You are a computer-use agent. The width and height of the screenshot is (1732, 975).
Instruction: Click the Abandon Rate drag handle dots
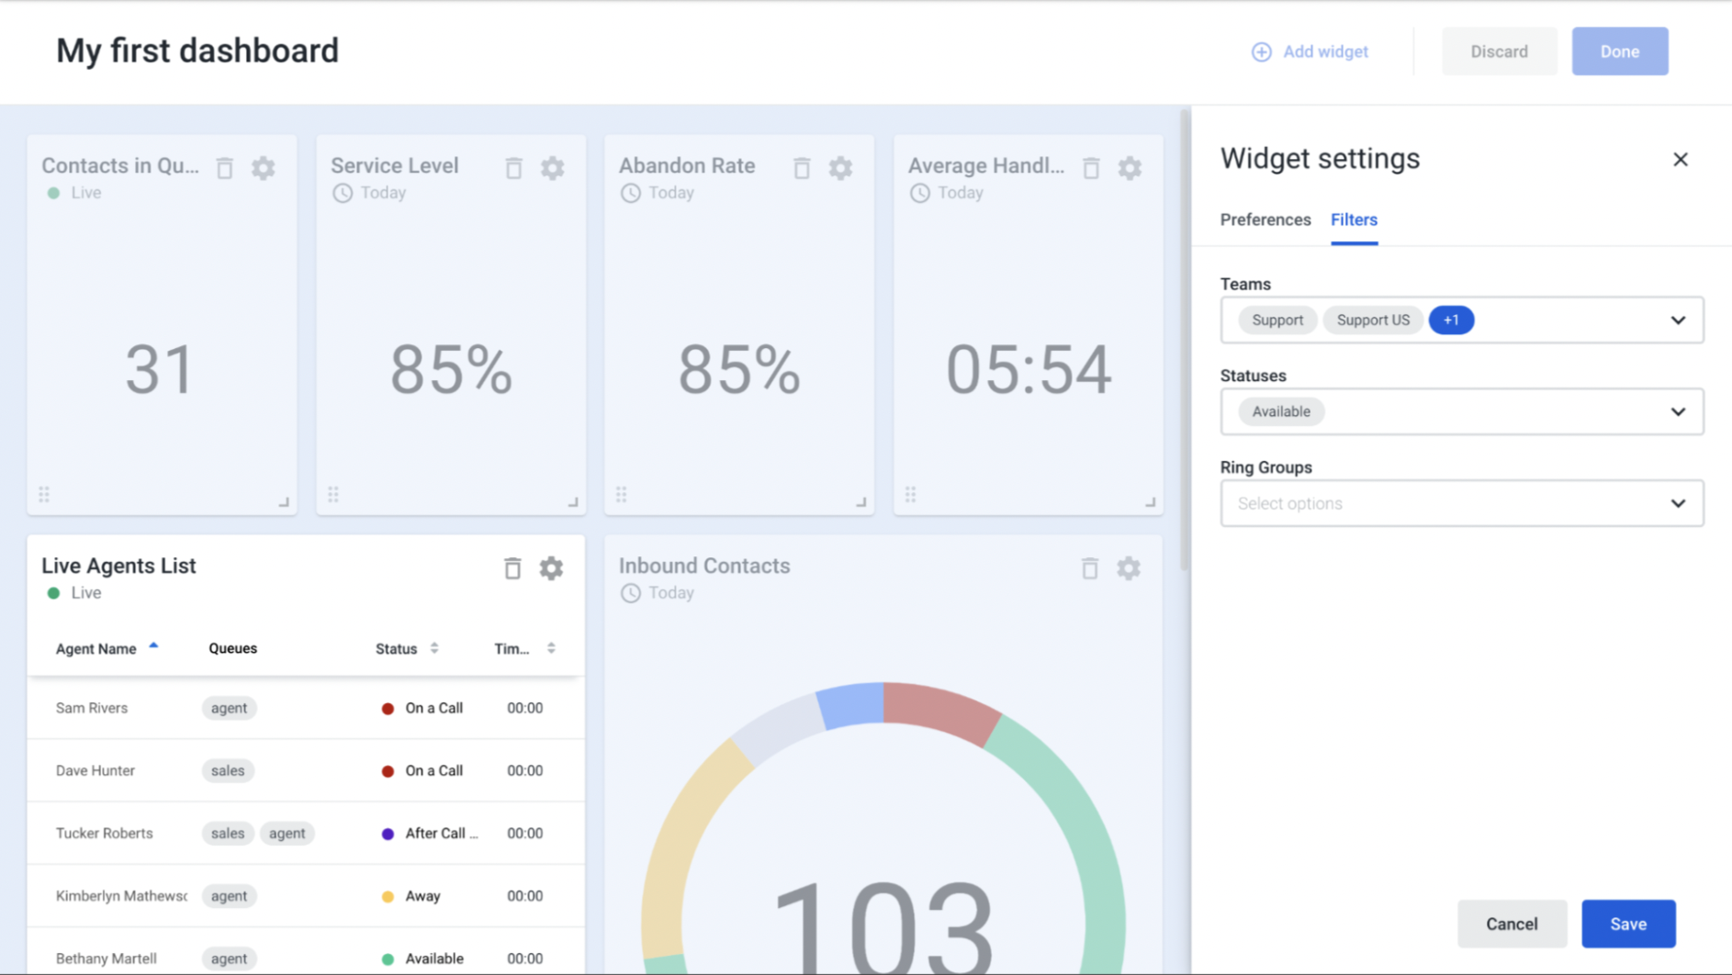tap(622, 495)
